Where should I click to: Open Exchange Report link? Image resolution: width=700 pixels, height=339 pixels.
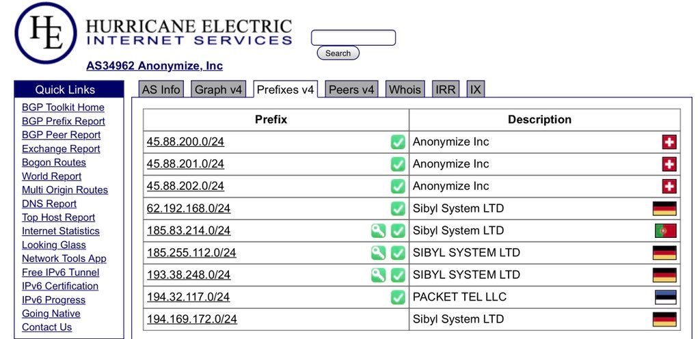coord(61,149)
